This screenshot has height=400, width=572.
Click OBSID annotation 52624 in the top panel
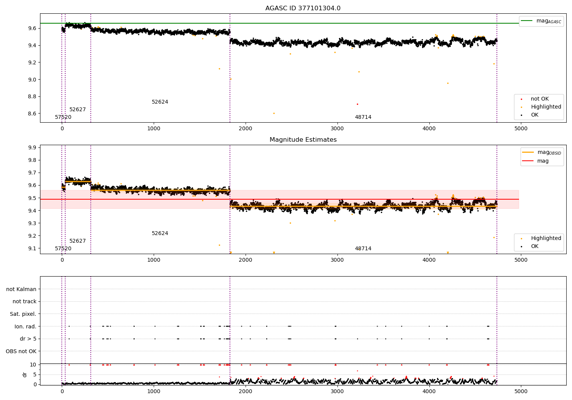click(160, 102)
